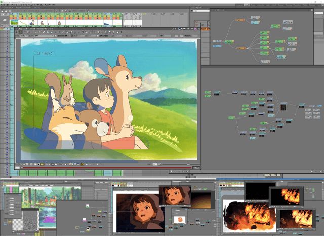Switch to the Drawing room tab

[x=289, y=5]
